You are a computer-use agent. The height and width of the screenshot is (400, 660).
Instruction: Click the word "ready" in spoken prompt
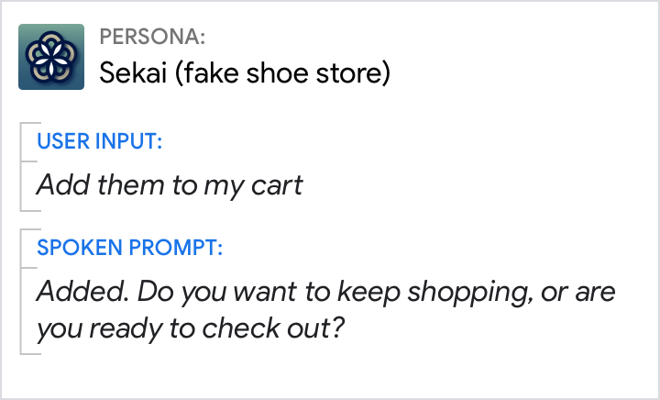click(x=116, y=327)
